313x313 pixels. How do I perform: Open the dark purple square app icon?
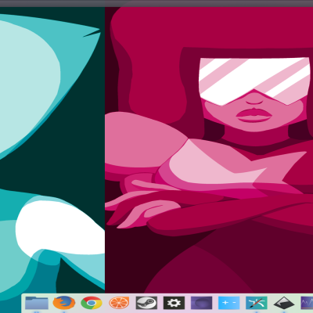(x=201, y=303)
